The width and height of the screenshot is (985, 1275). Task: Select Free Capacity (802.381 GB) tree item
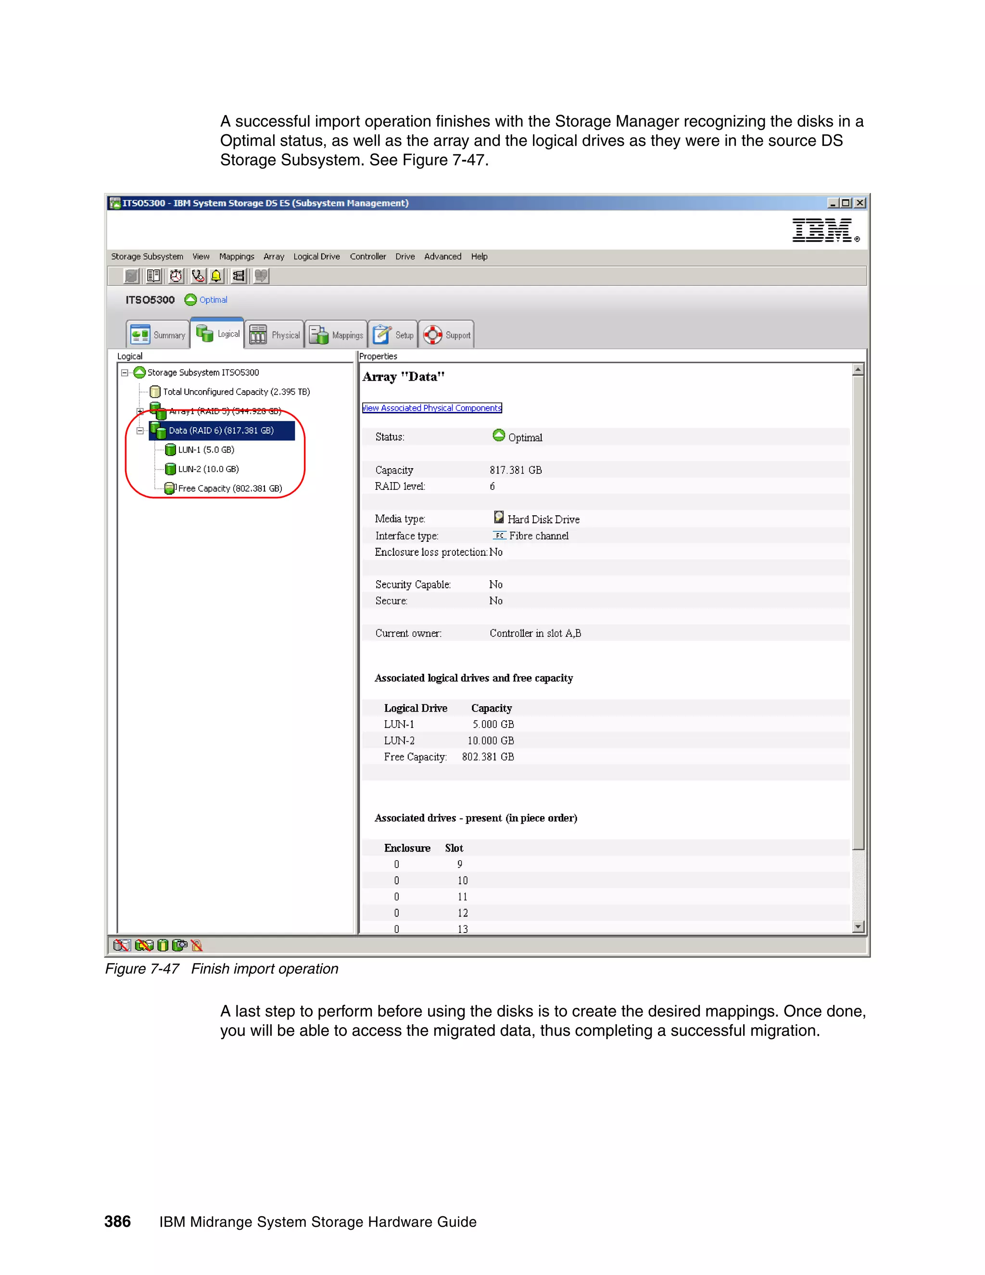(230, 488)
